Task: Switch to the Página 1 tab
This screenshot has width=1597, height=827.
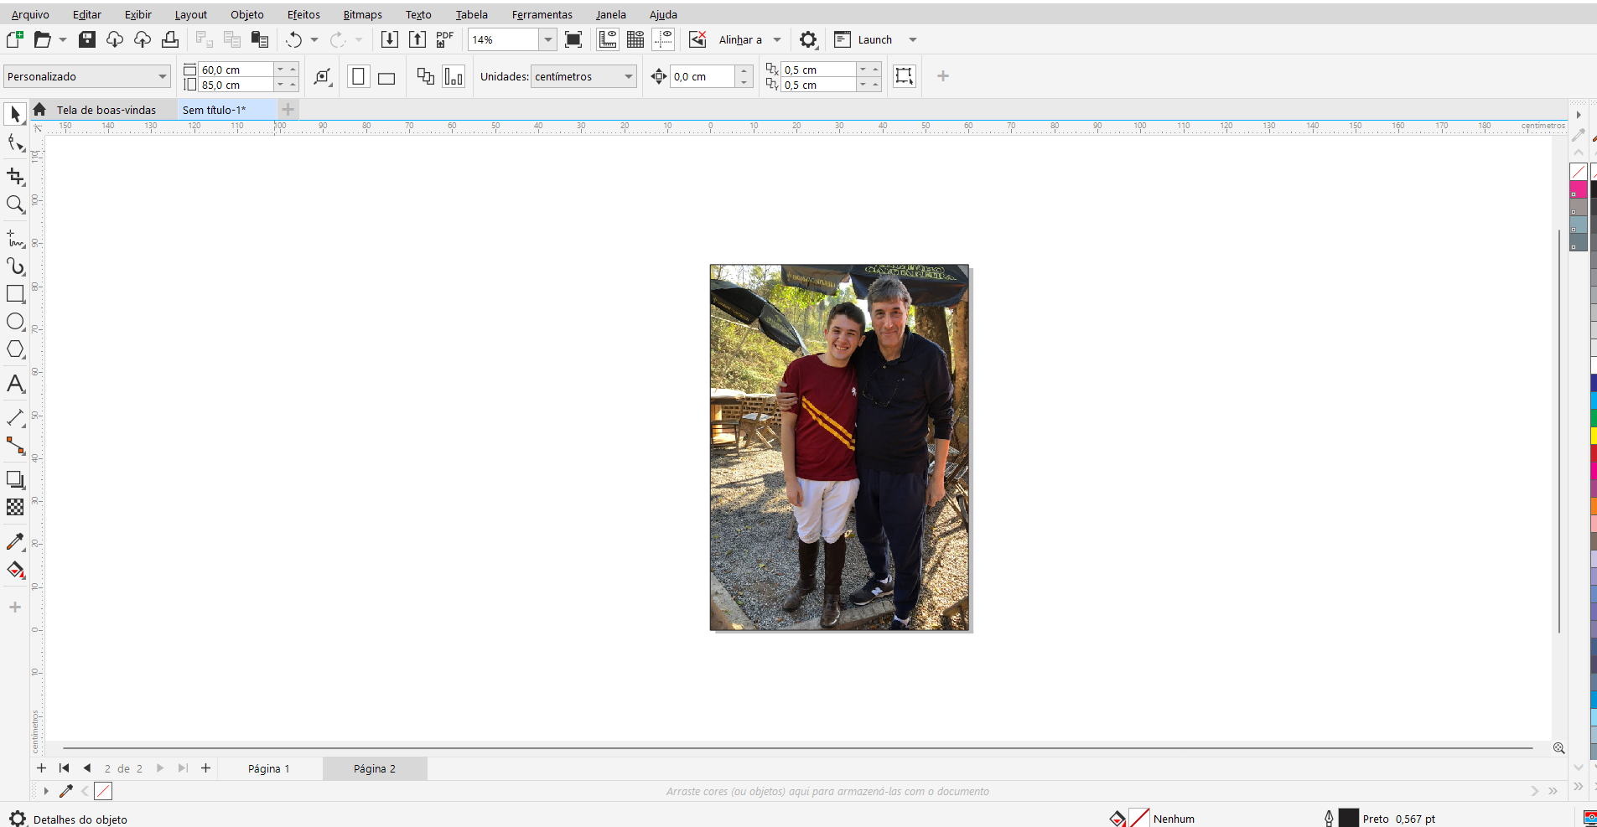Action: [268, 768]
